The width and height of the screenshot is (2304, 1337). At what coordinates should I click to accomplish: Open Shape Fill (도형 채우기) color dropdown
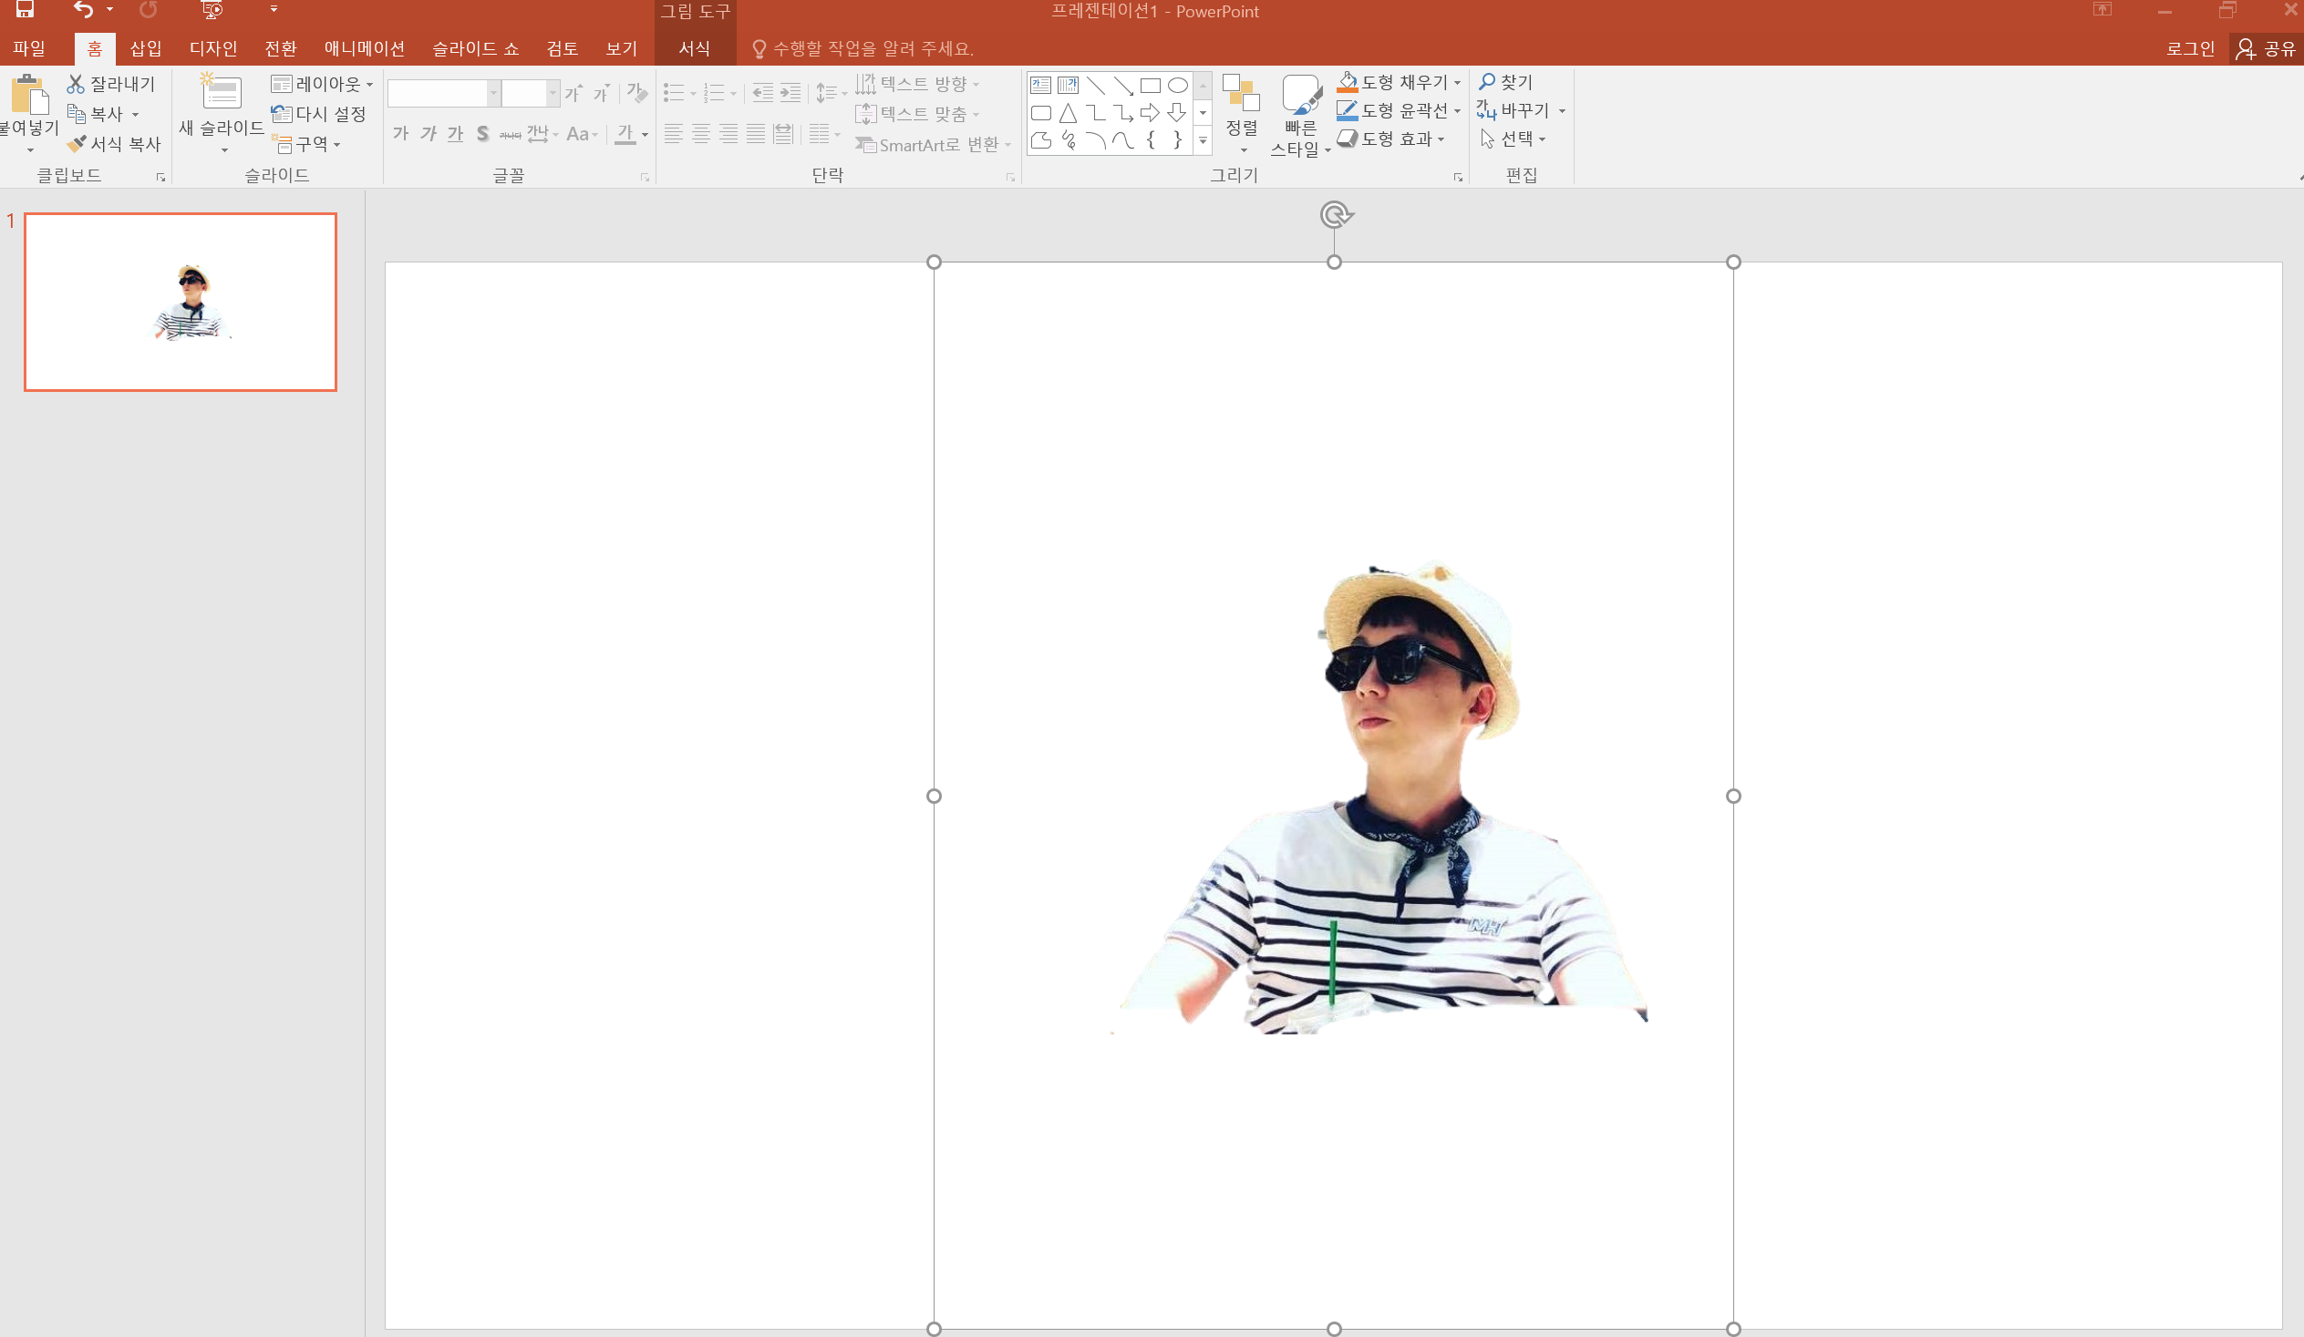pos(1456,83)
